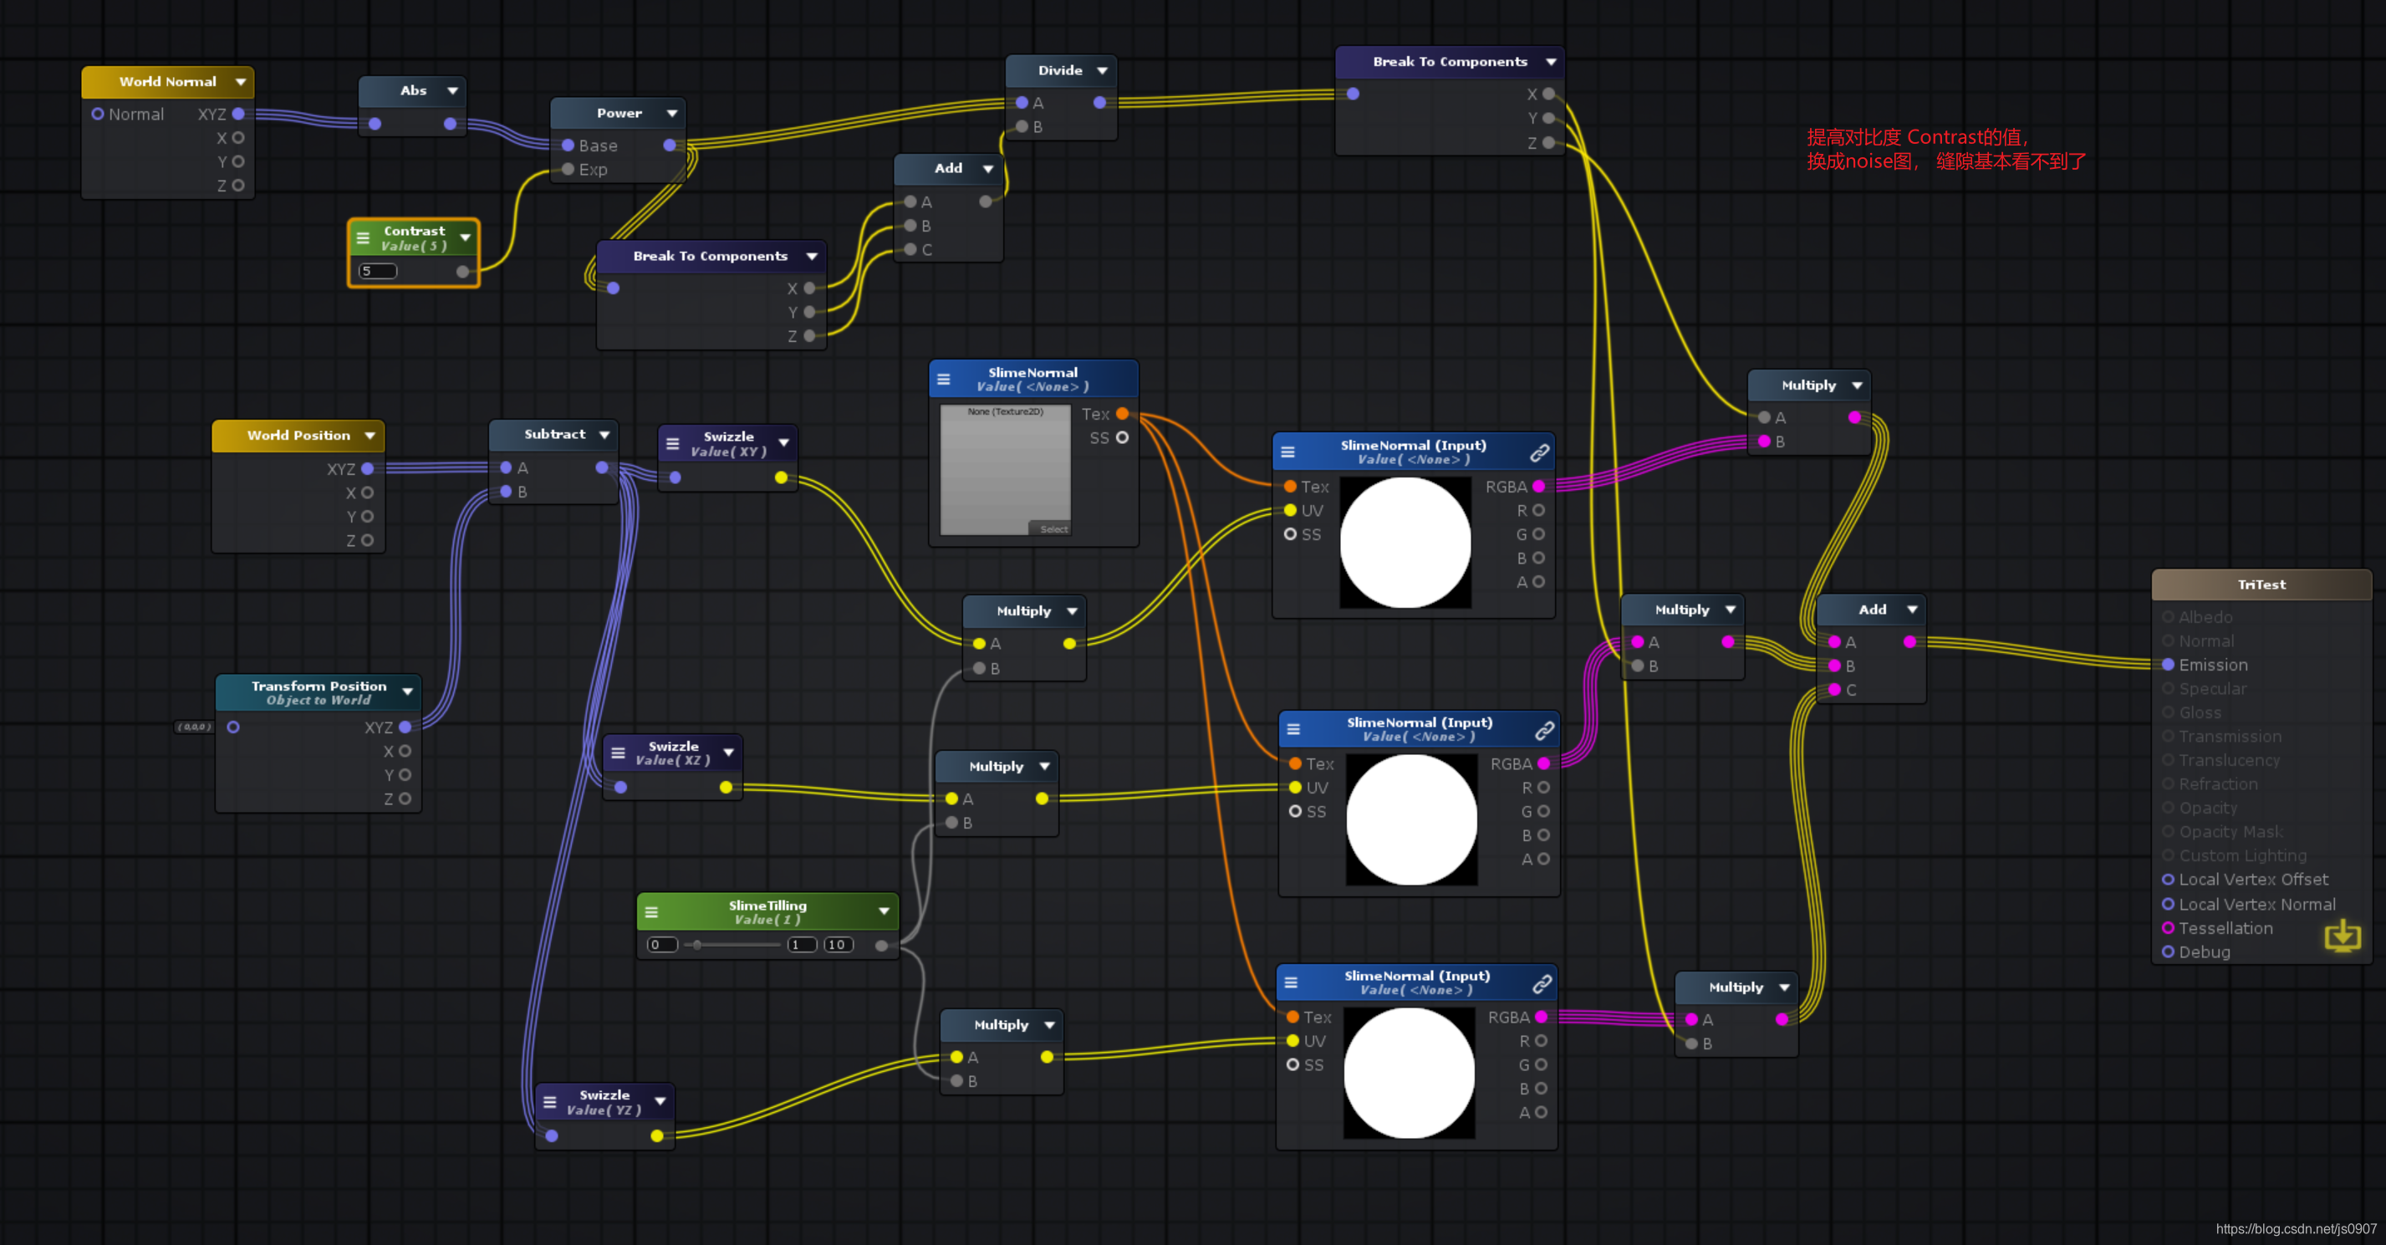
Task: Expand the upper Add node dropdown arrow
Action: [987, 169]
